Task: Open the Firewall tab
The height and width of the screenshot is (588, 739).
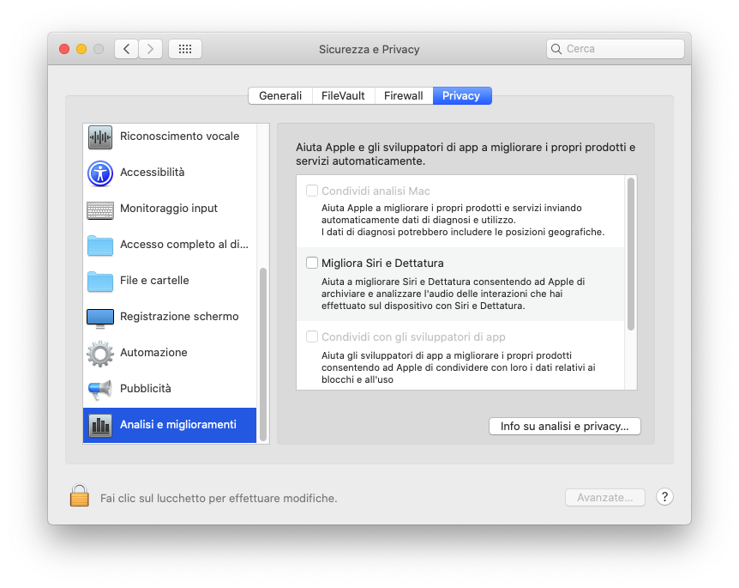Action: (403, 96)
